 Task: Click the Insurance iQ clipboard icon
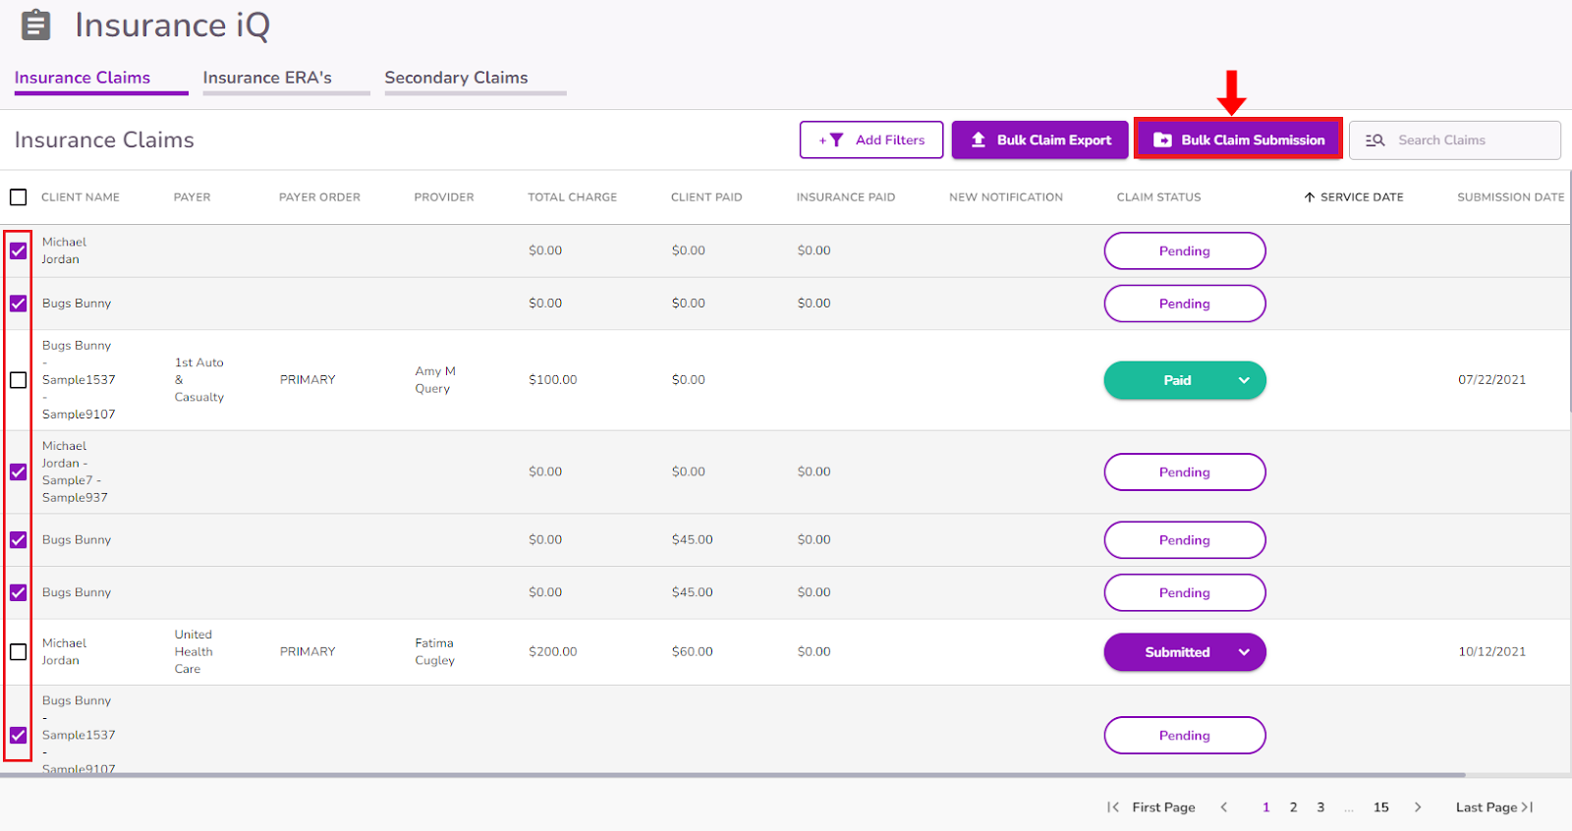[x=36, y=25]
